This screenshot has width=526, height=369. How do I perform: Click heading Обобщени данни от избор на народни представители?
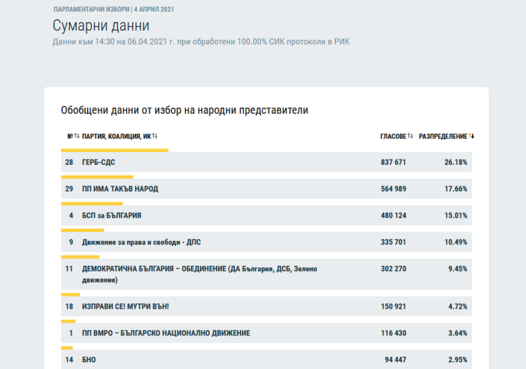pos(184,110)
